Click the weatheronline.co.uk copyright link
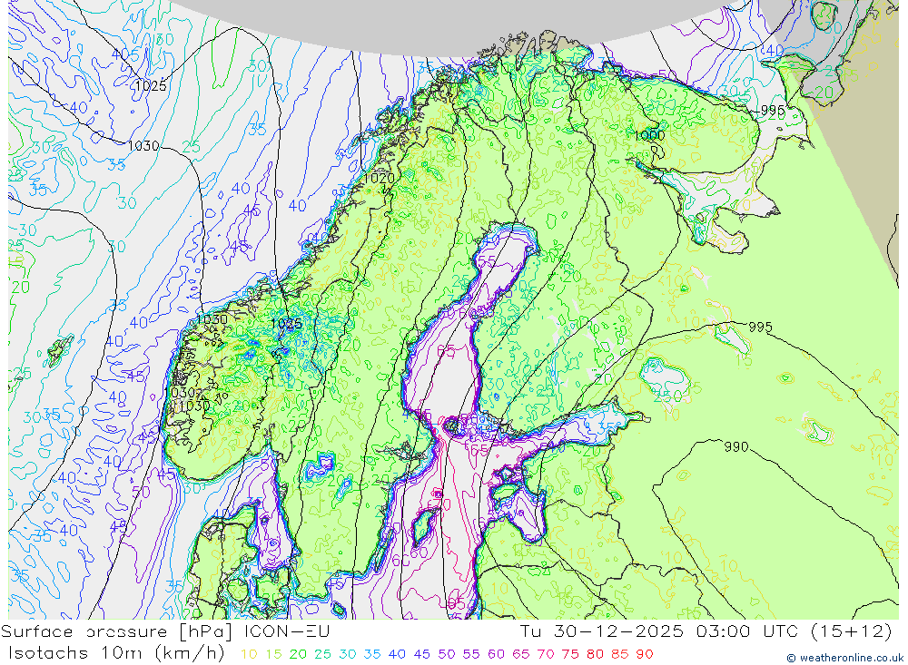This screenshot has height=665, width=908. 844,658
